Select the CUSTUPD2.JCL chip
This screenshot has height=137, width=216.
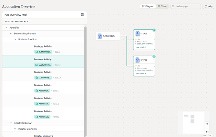(x=43, y=52)
